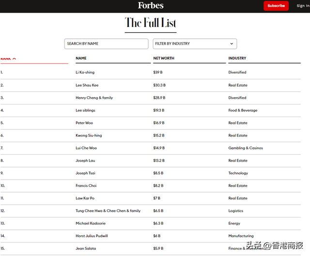Click The Full List heading
This screenshot has height=256, width=310.
click(x=151, y=23)
